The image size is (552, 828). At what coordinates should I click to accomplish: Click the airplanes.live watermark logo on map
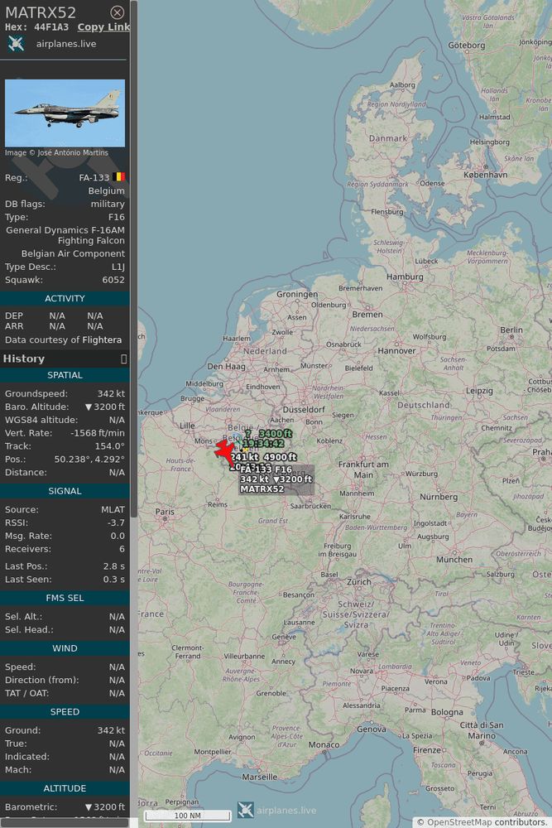[246, 810]
